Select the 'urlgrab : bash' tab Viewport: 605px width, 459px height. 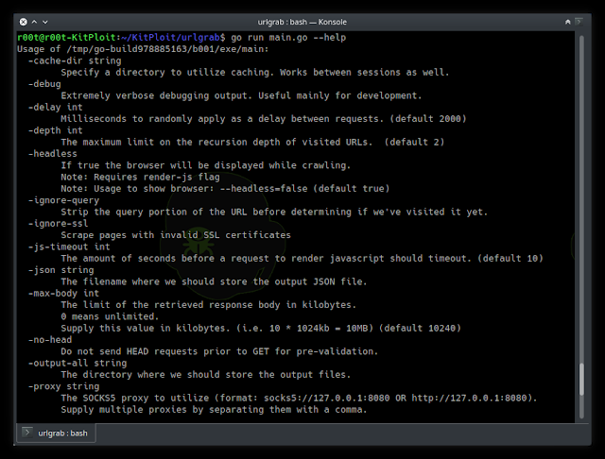[57, 433]
